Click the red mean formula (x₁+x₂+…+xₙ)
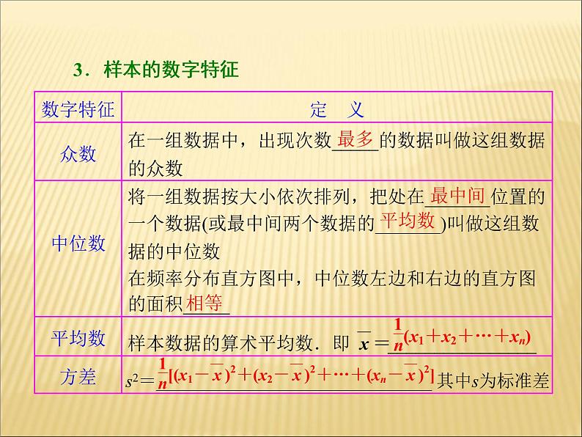Image resolution: width=582 pixels, height=437 pixels. pos(462,335)
